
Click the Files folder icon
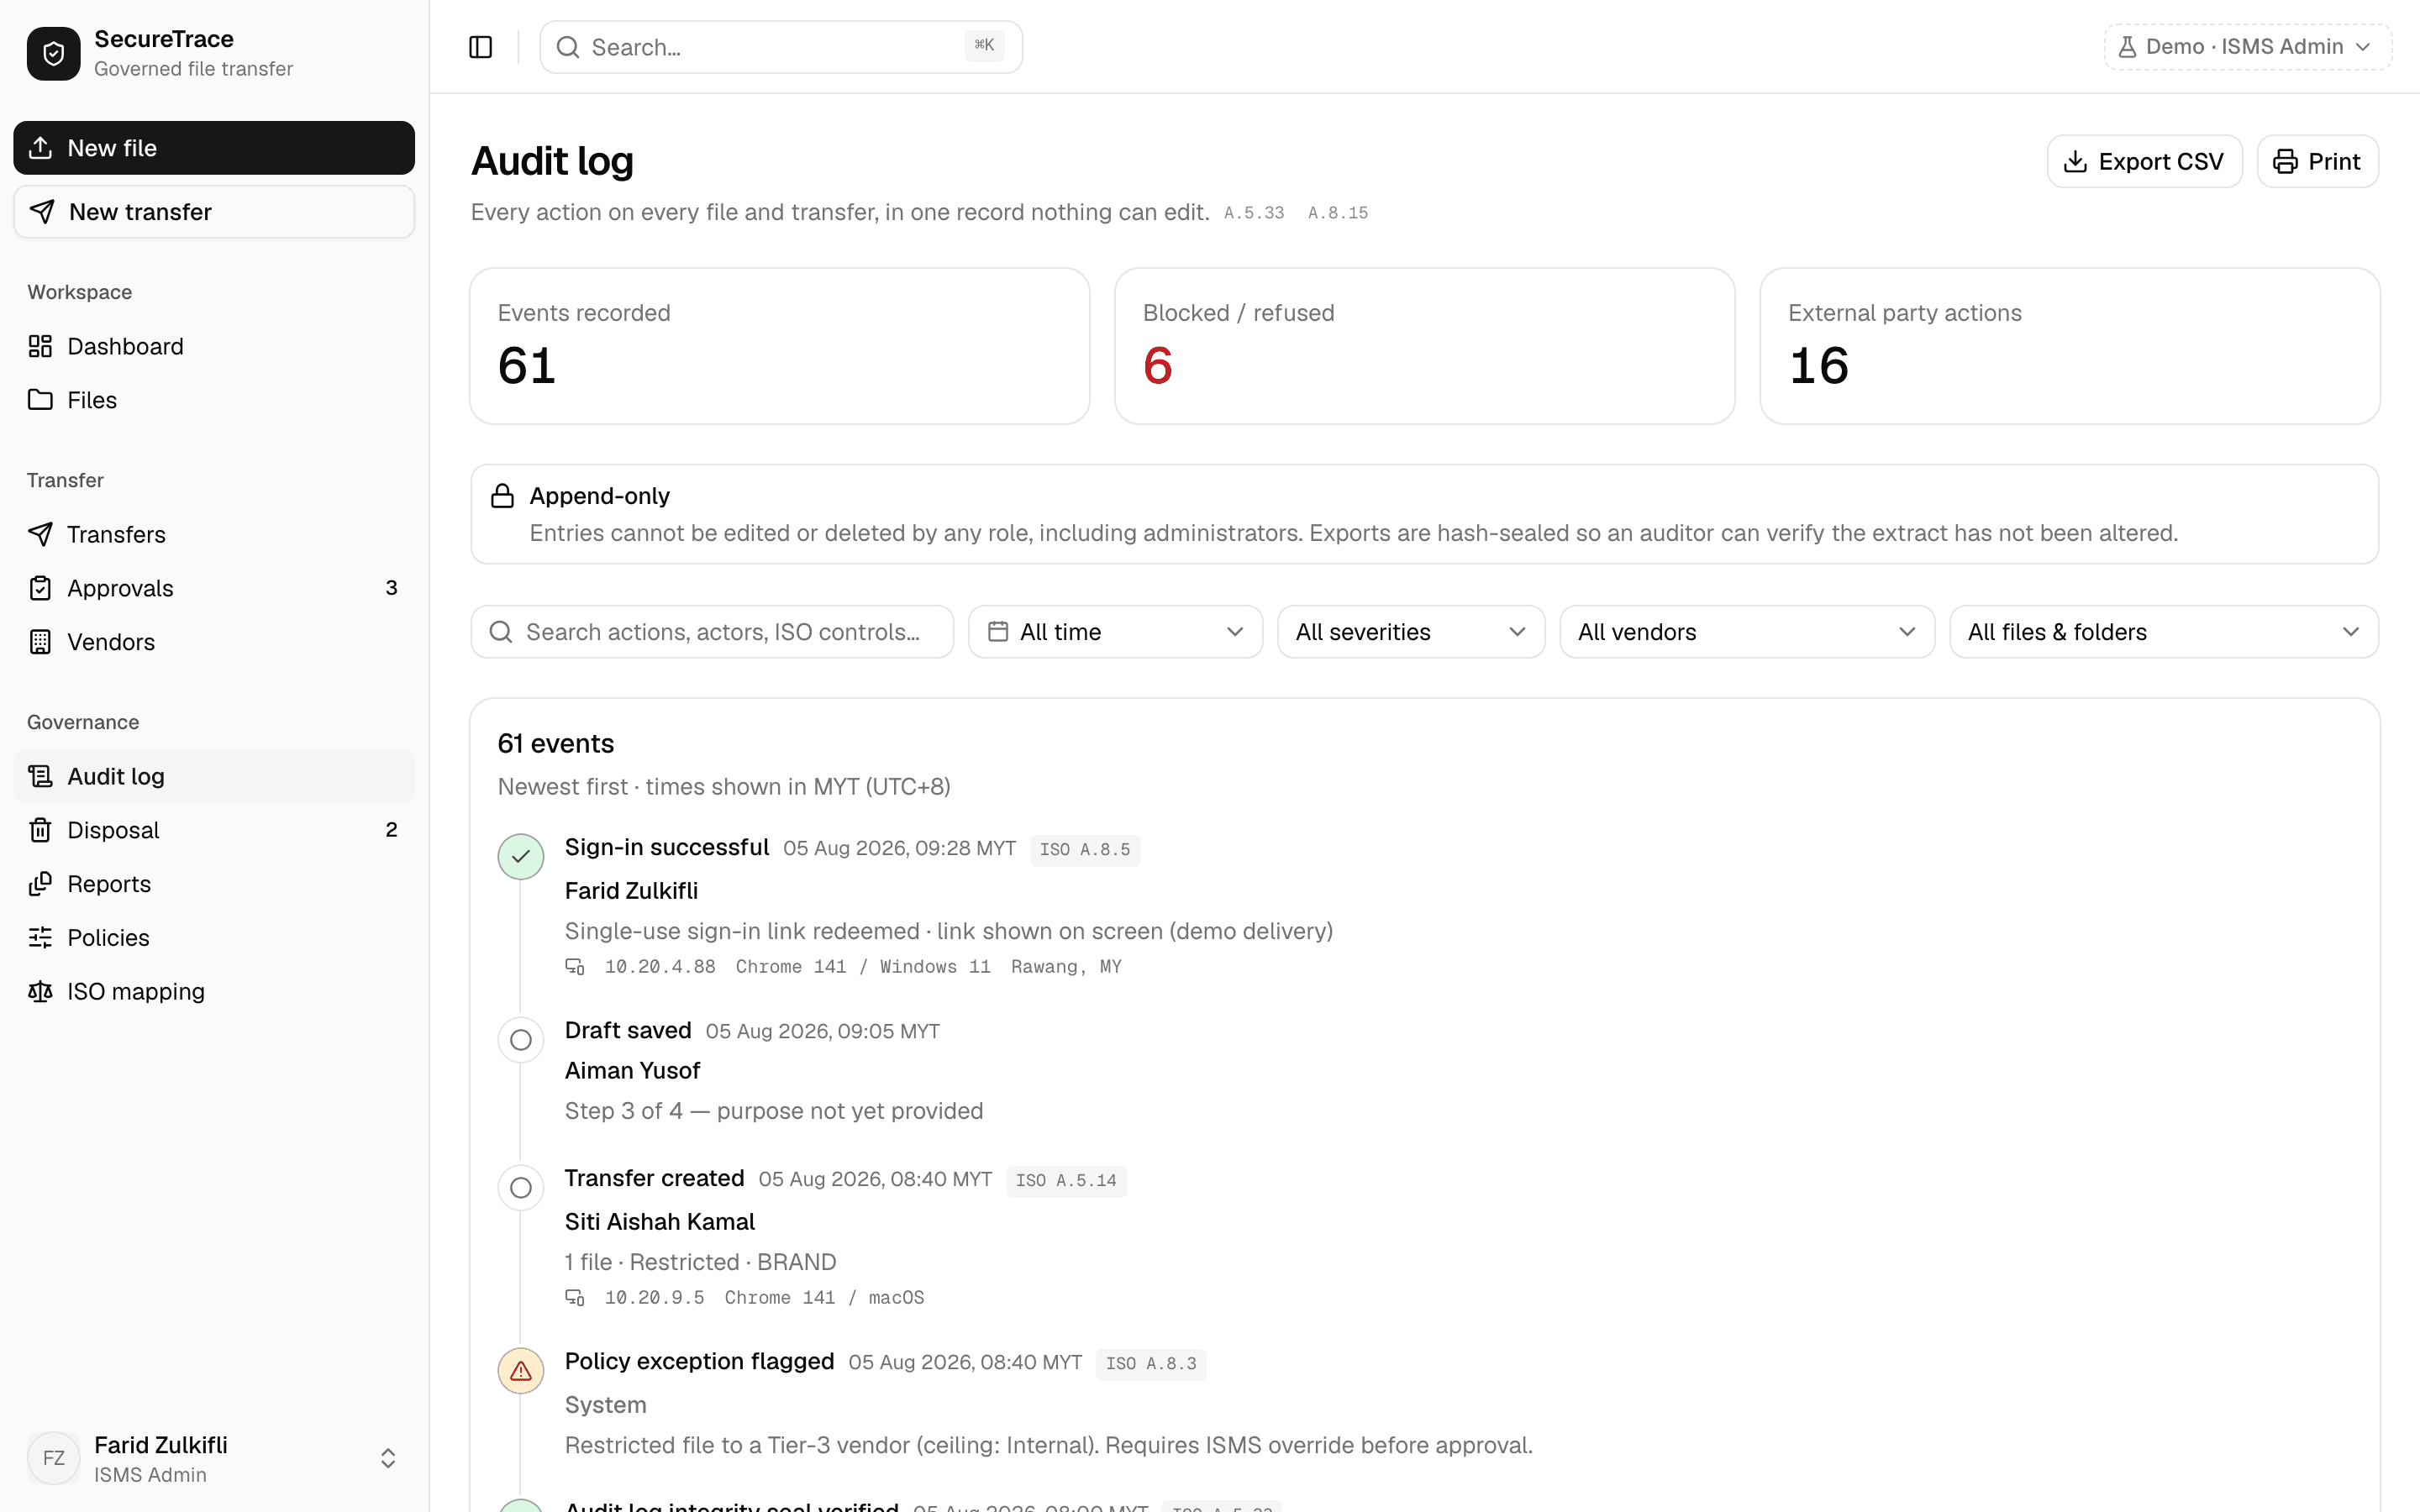tap(40, 400)
